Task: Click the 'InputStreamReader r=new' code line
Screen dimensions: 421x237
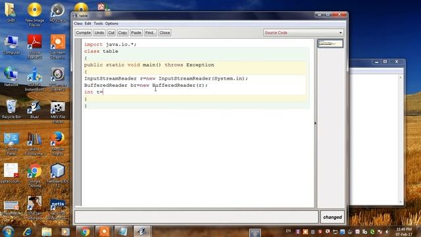Action: point(166,78)
